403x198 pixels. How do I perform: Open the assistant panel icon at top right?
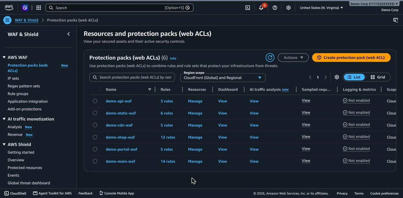[395, 20]
